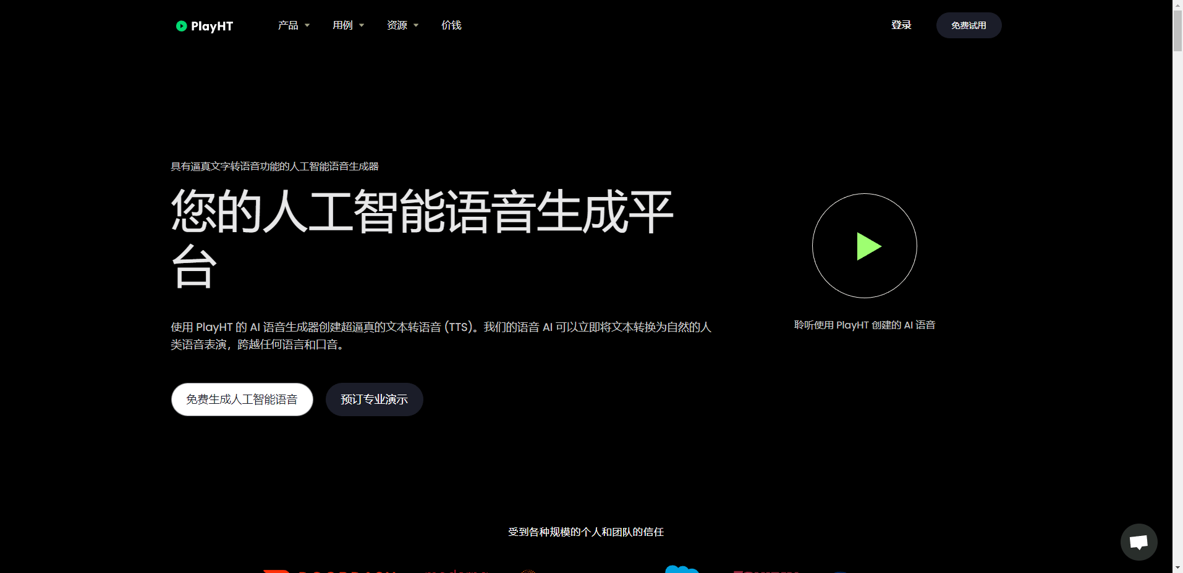The image size is (1183, 573).
Task: Click the 登录 login link
Action: point(901,25)
